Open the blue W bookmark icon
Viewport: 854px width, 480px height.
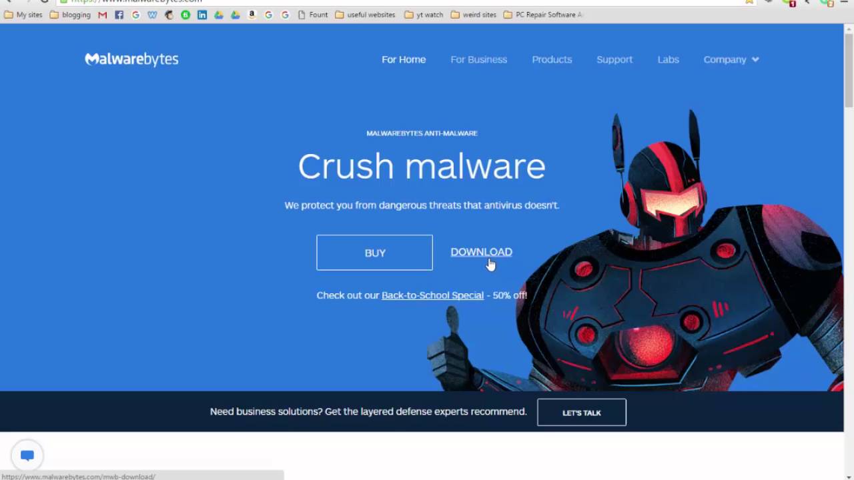(x=152, y=15)
